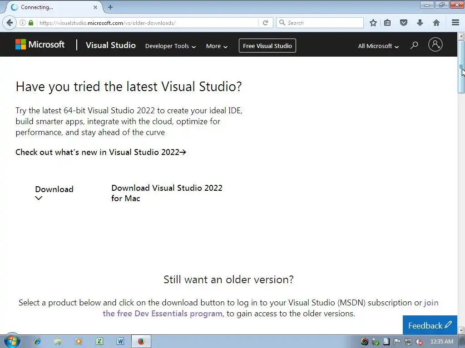Viewport: 465px width, 348px height.
Task: Click the Microsoft logo
Action: click(x=40, y=44)
